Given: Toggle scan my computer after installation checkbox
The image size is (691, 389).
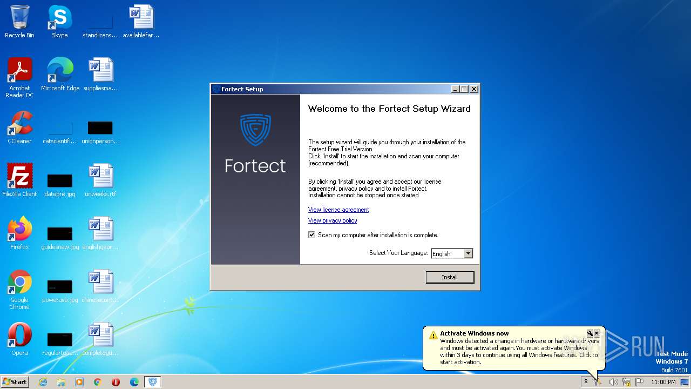Looking at the screenshot, I should click(x=311, y=235).
